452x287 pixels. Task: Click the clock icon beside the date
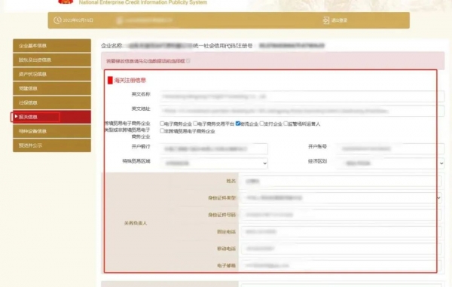(x=57, y=20)
